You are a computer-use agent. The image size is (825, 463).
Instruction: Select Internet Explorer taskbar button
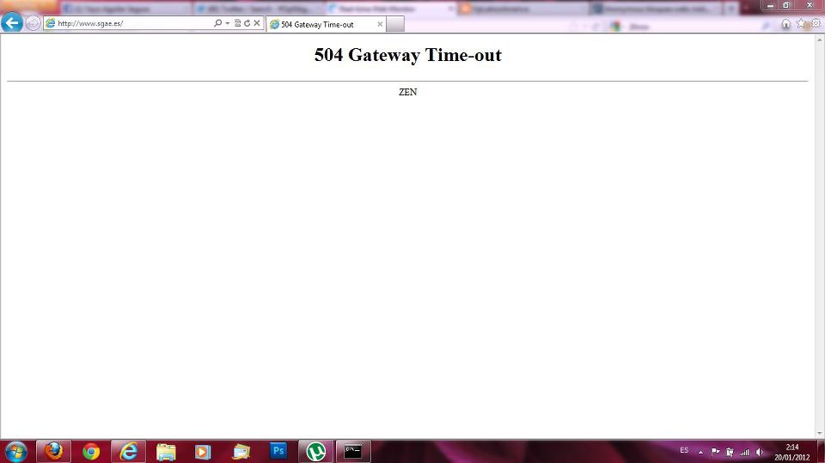click(x=128, y=452)
